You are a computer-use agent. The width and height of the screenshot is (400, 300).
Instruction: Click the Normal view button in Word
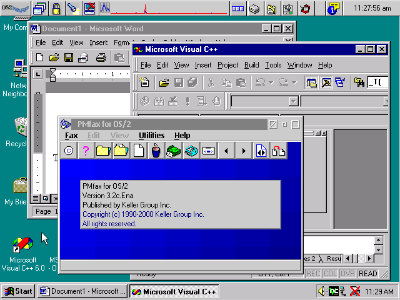[36, 198]
